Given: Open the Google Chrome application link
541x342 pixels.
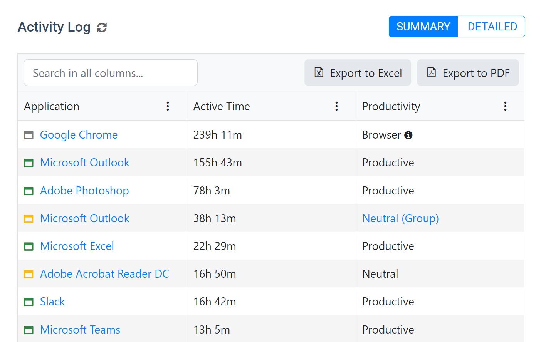Looking at the screenshot, I should (79, 135).
